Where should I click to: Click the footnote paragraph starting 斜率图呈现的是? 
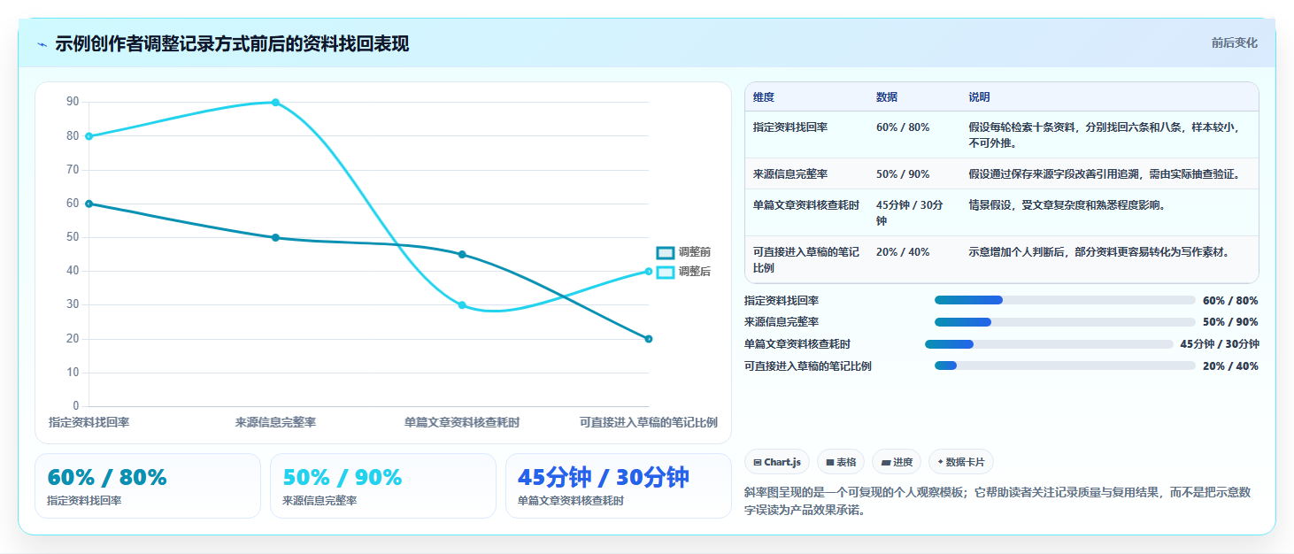click(997, 501)
